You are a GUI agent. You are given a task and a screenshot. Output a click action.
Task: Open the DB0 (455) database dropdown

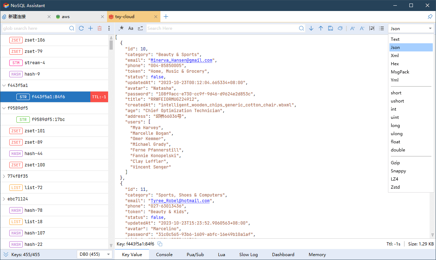click(x=94, y=254)
